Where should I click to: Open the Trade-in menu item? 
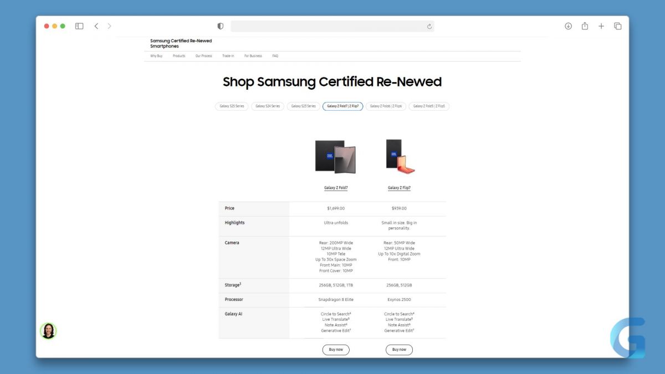click(x=228, y=56)
